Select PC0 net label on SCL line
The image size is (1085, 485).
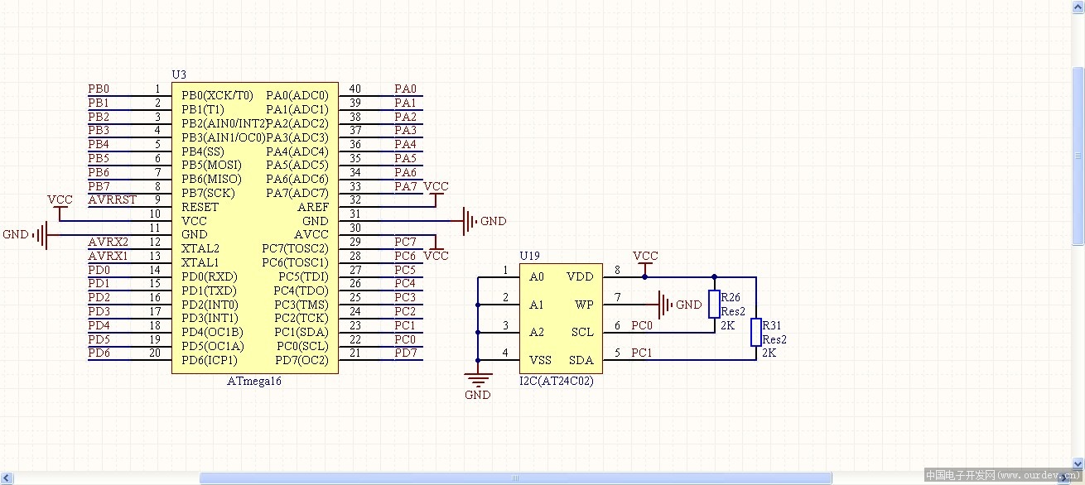click(641, 326)
